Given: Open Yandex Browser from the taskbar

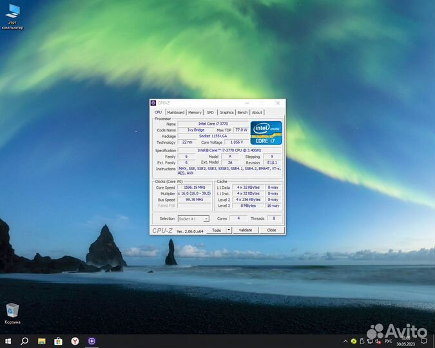Looking at the screenshot, I should pos(75,341).
